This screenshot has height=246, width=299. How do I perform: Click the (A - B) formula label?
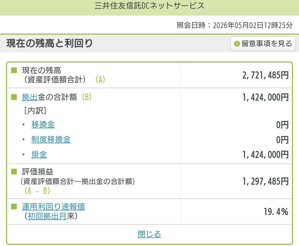pos(37,191)
